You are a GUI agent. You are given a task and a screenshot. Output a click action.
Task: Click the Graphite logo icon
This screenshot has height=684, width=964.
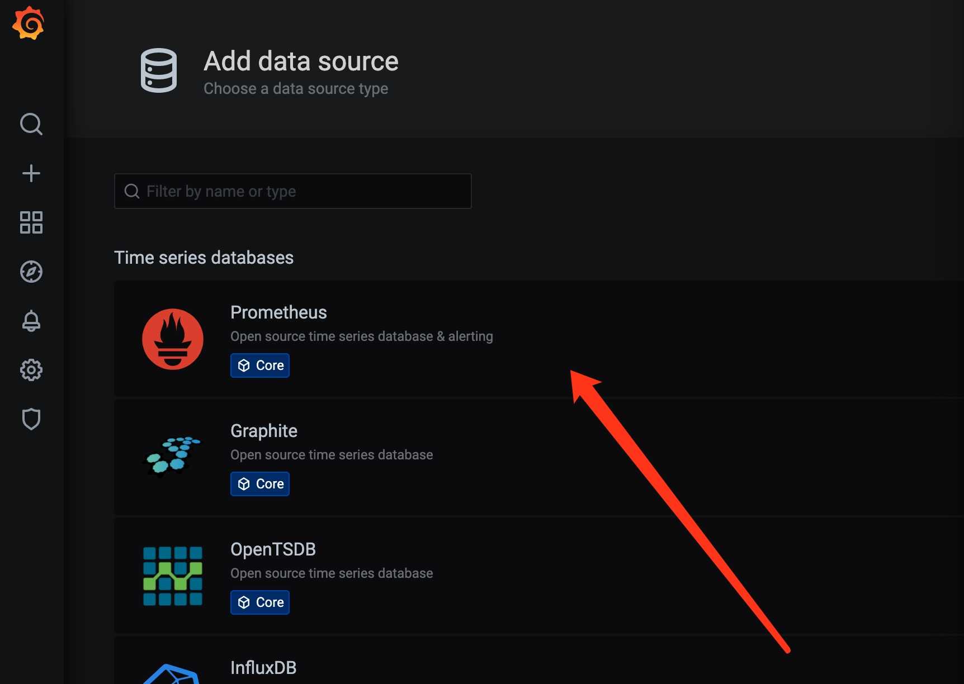pos(173,457)
